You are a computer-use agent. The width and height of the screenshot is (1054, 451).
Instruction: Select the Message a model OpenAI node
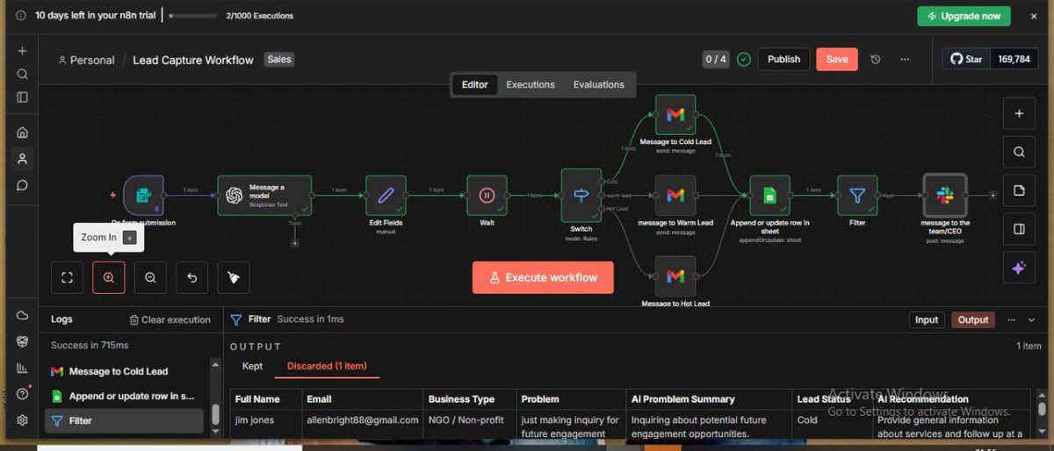point(264,196)
